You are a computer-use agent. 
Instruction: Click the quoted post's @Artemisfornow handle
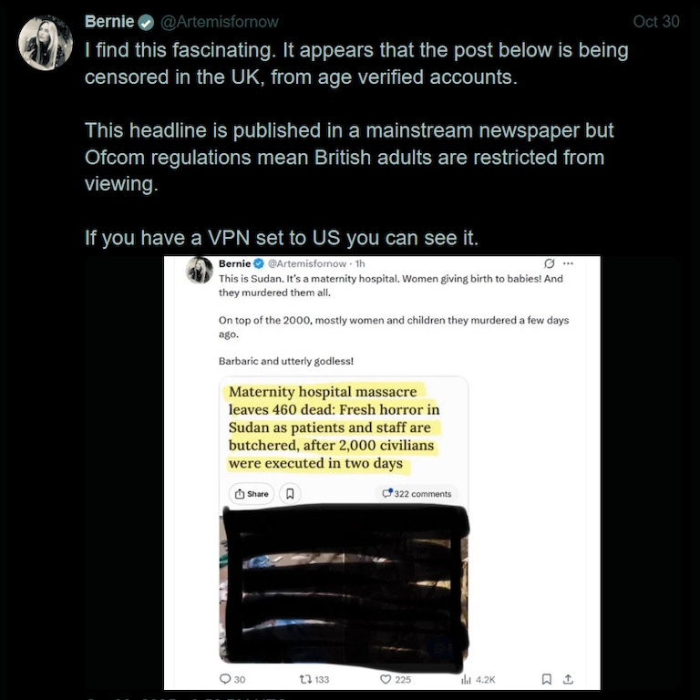[306, 263]
